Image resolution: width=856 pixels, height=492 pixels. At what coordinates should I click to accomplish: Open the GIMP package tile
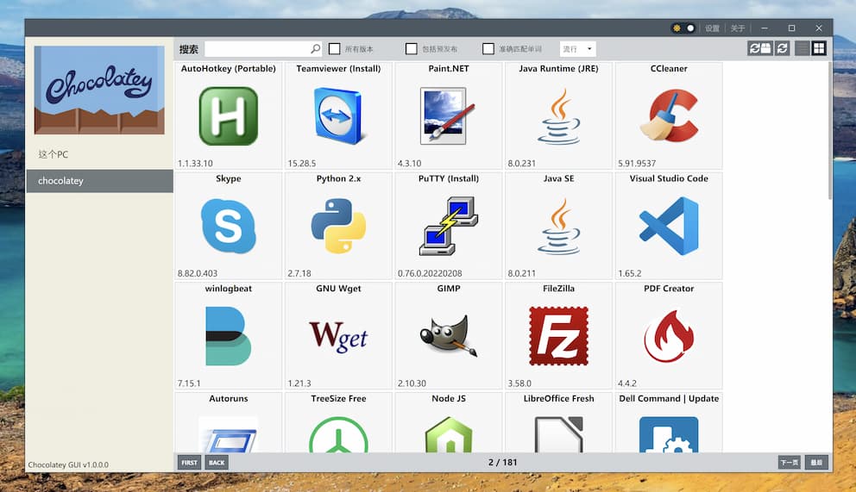click(448, 336)
